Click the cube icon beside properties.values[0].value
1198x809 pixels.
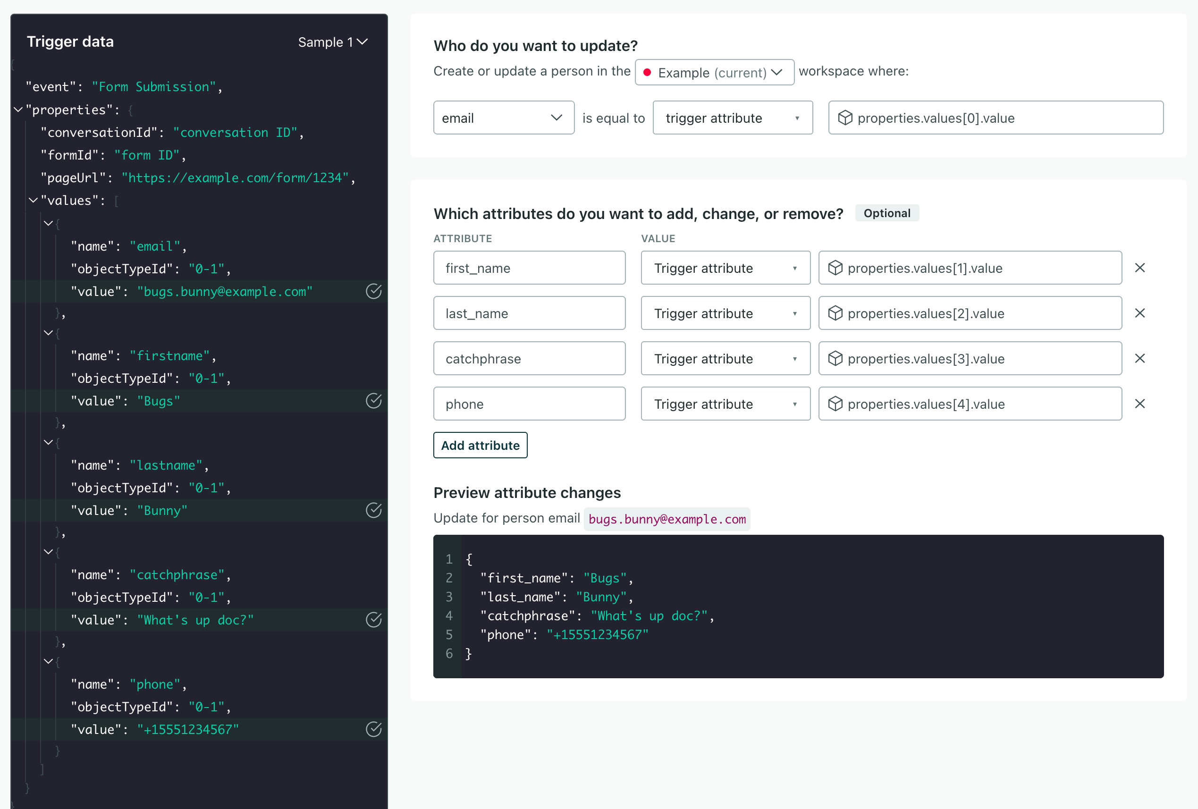point(845,118)
